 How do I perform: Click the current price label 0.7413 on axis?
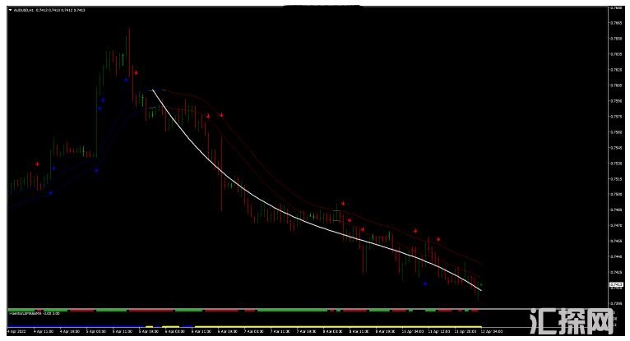[x=616, y=283]
